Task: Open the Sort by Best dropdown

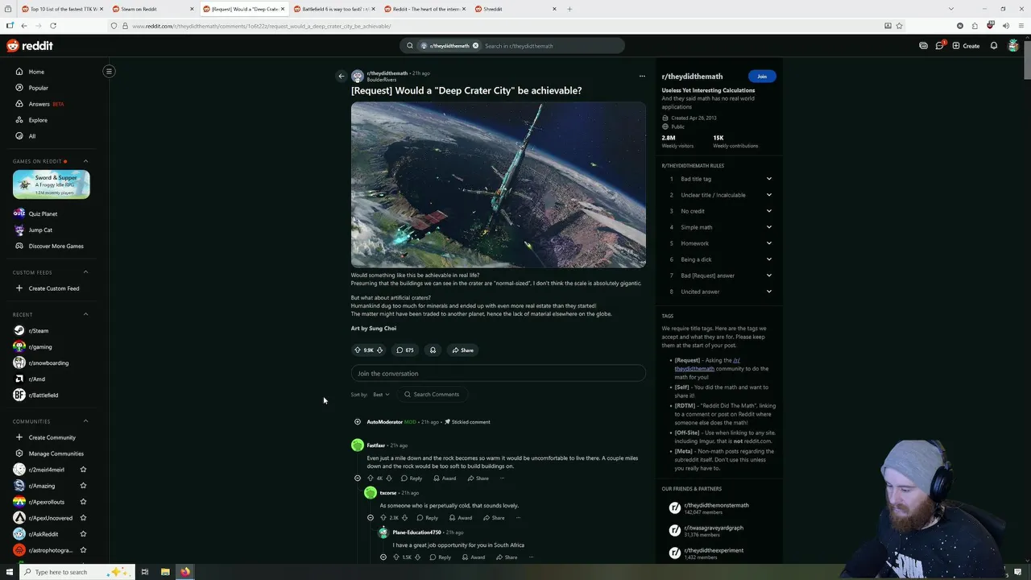Action: (x=381, y=395)
